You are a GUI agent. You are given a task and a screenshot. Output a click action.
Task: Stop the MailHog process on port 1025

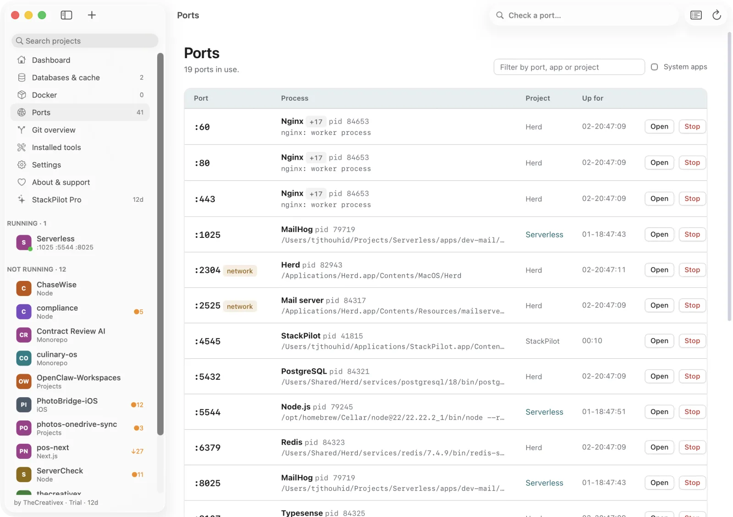pos(692,234)
